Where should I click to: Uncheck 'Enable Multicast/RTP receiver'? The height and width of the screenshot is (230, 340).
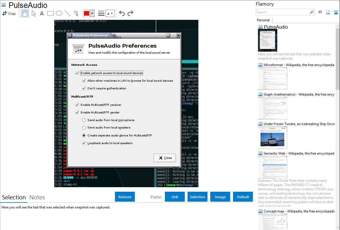coord(77,105)
